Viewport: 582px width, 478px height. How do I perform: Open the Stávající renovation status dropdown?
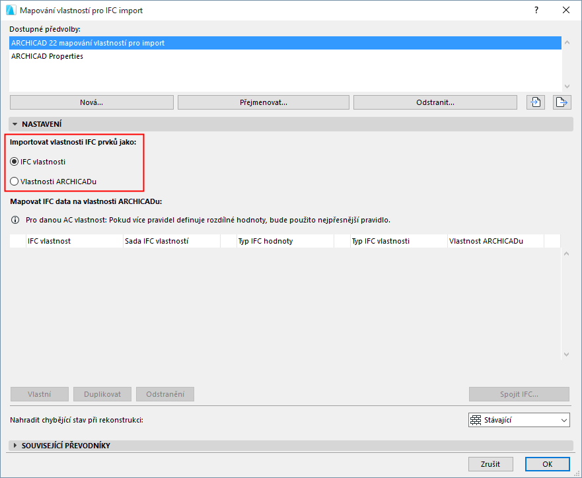point(519,420)
